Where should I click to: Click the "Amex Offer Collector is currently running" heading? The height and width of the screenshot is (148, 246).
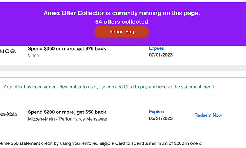(x=122, y=13)
